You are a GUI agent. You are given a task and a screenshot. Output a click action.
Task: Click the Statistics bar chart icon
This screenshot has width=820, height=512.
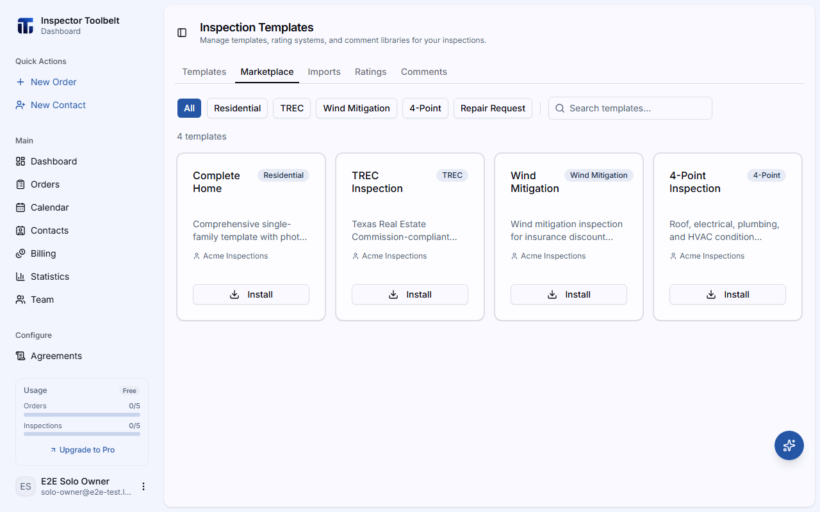point(20,276)
